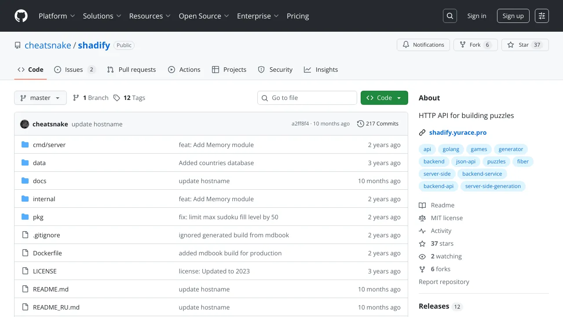Expand the Enterprise menu
The width and height of the screenshot is (563, 317).
pos(258,16)
